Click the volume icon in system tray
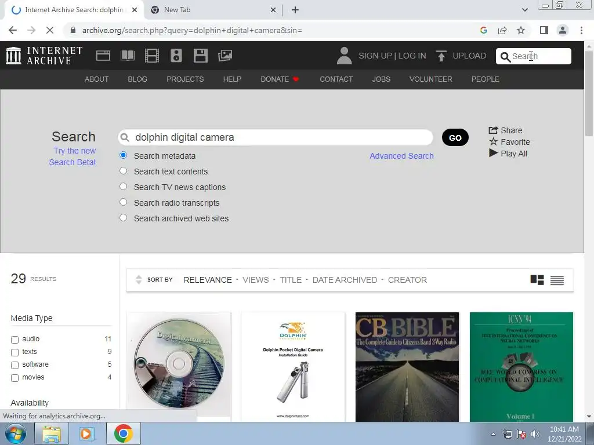This screenshot has width=594, height=445. pyautogui.click(x=535, y=434)
